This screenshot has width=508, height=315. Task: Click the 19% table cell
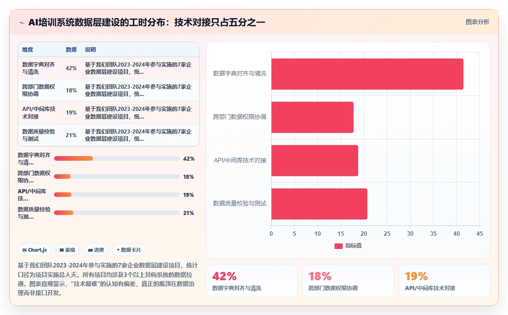[x=71, y=113]
